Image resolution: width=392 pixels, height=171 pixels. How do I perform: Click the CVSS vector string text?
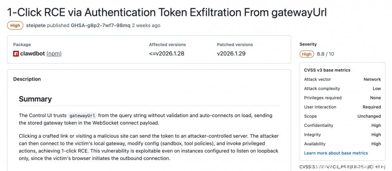342,167
